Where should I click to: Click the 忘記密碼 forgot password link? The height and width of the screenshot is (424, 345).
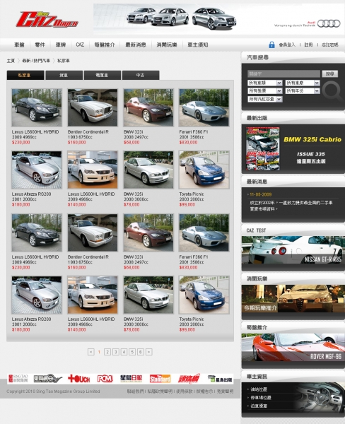[330, 45]
